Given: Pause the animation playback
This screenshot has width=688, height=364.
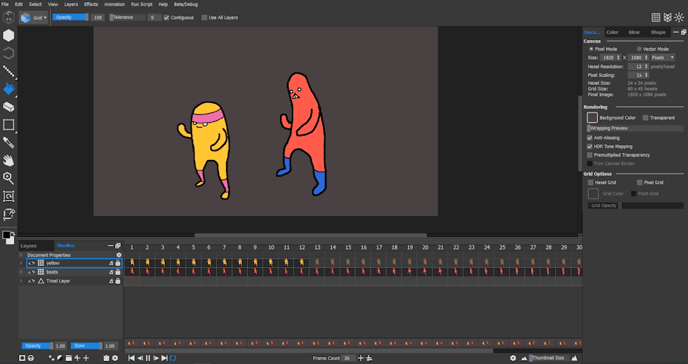Looking at the screenshot, I should [x=147, y=358].
